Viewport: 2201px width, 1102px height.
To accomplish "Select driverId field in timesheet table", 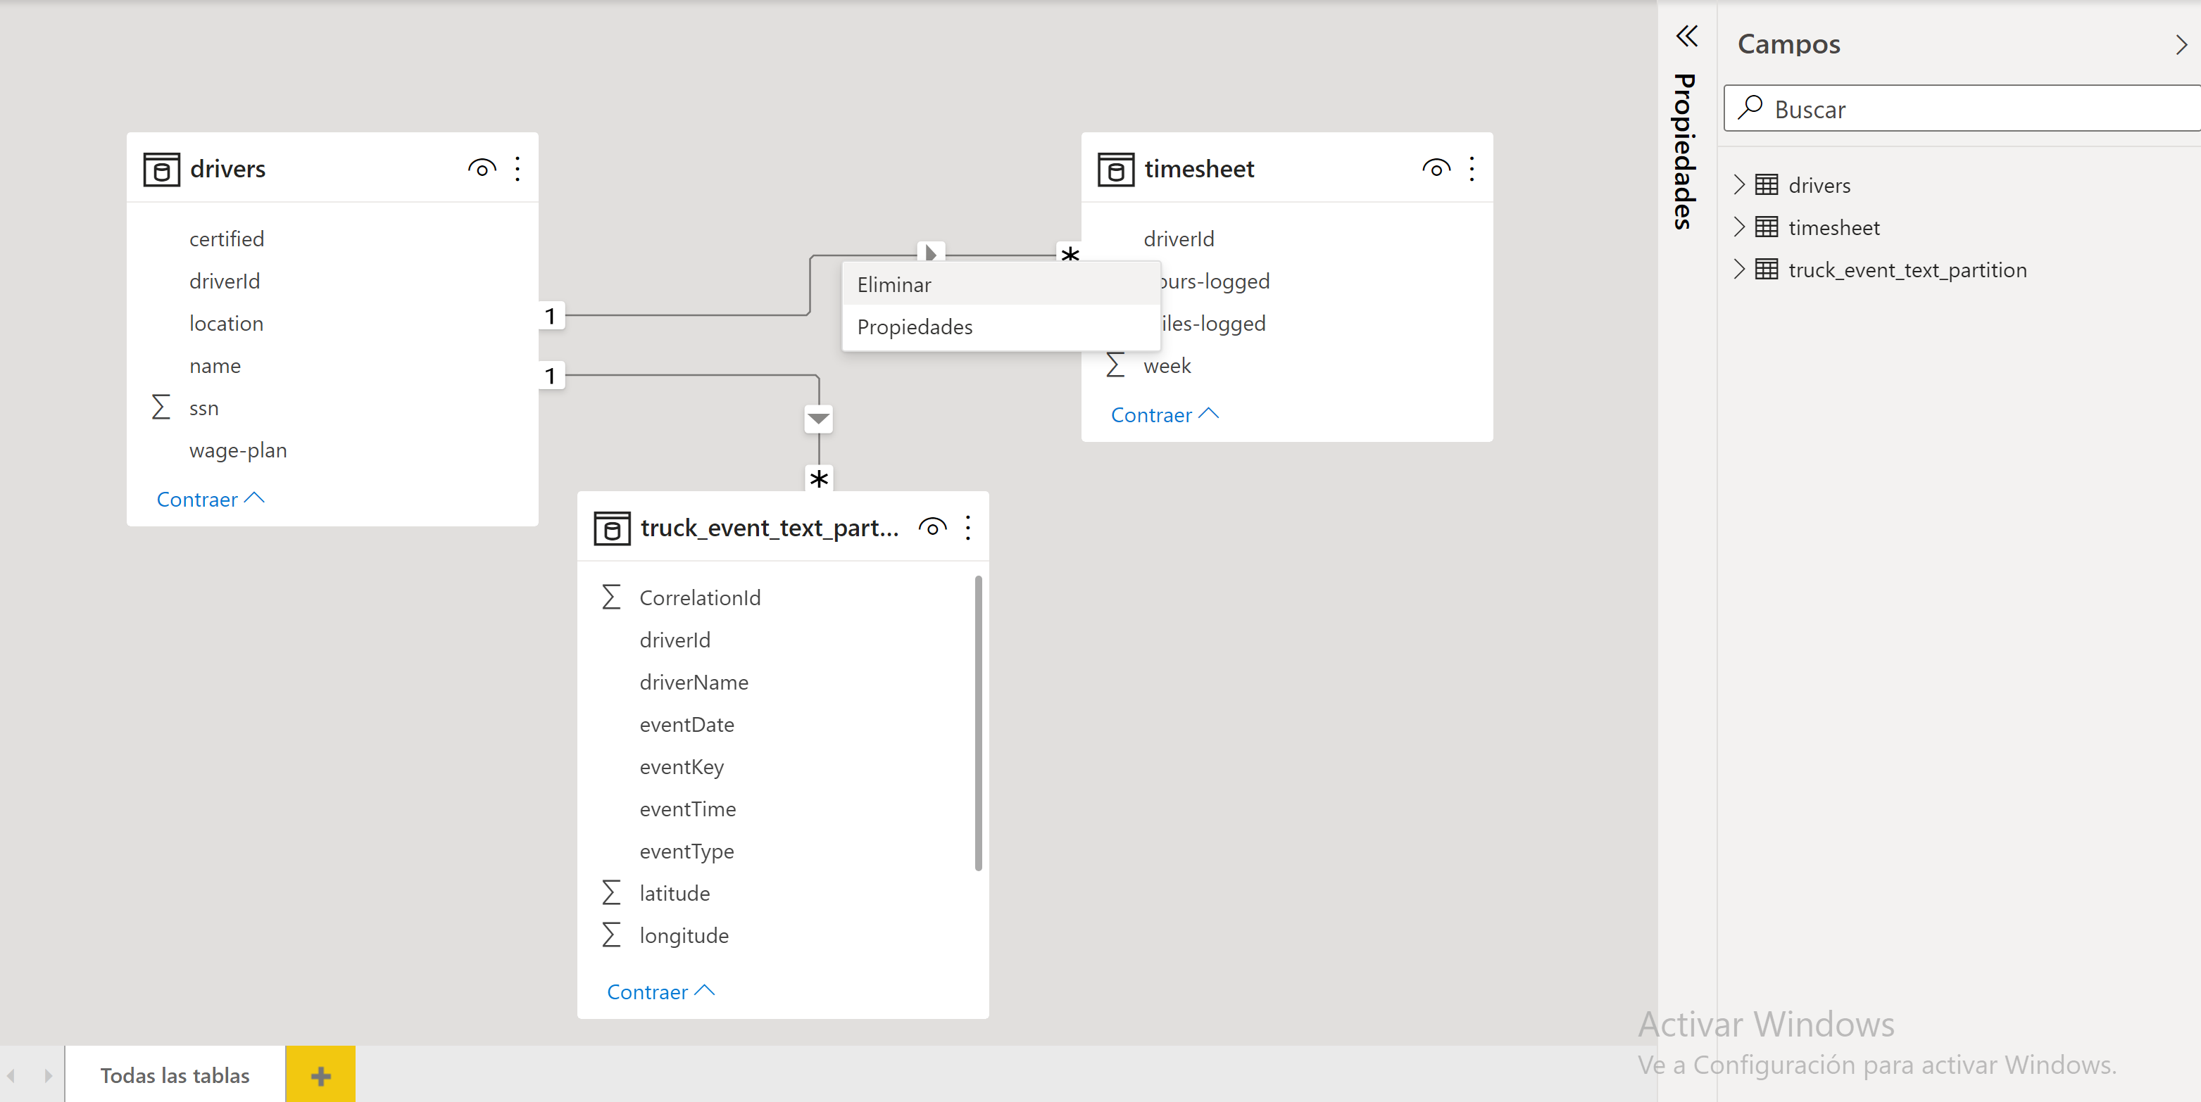I will 1178,239.
